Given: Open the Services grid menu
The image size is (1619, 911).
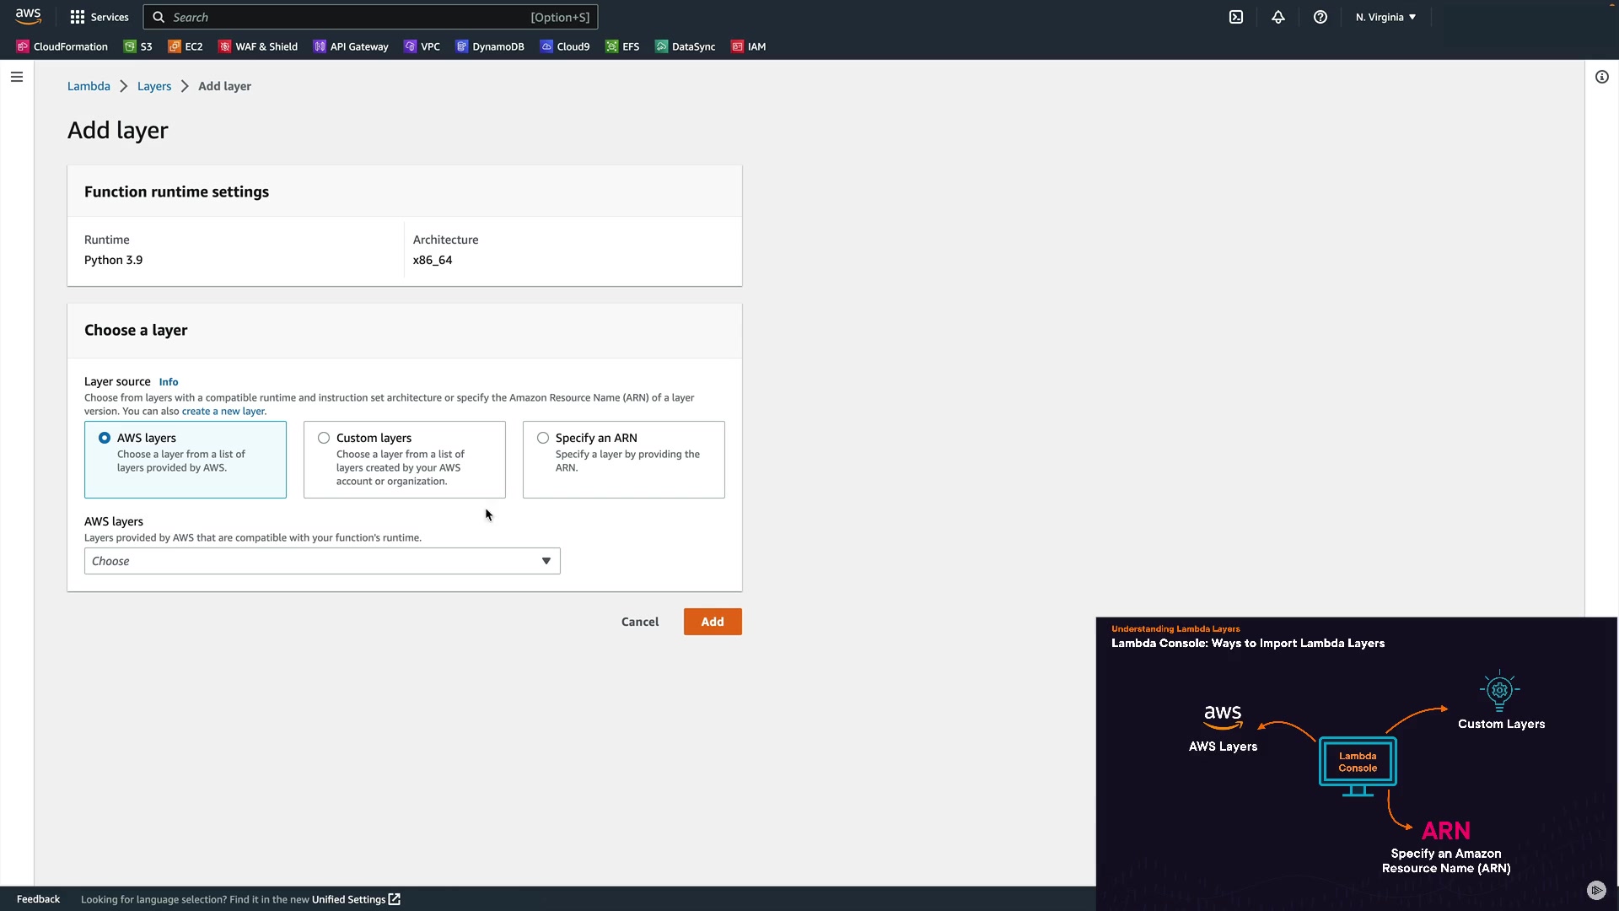Looking at the screenshot, I should click(x=100, y=17).
